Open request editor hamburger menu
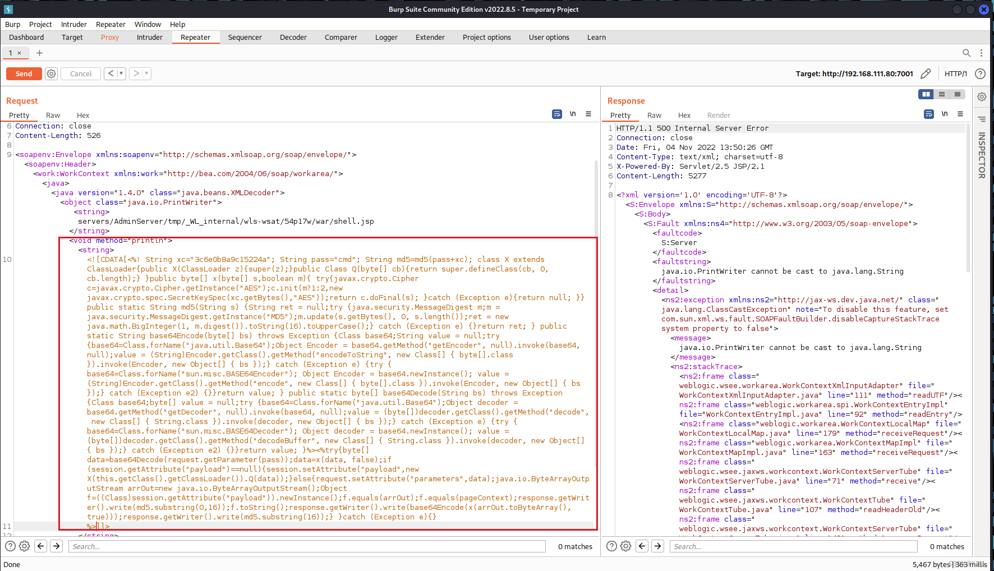Image resolution: width=994 pixels, height=571 pixels. [x=588, y=114]
